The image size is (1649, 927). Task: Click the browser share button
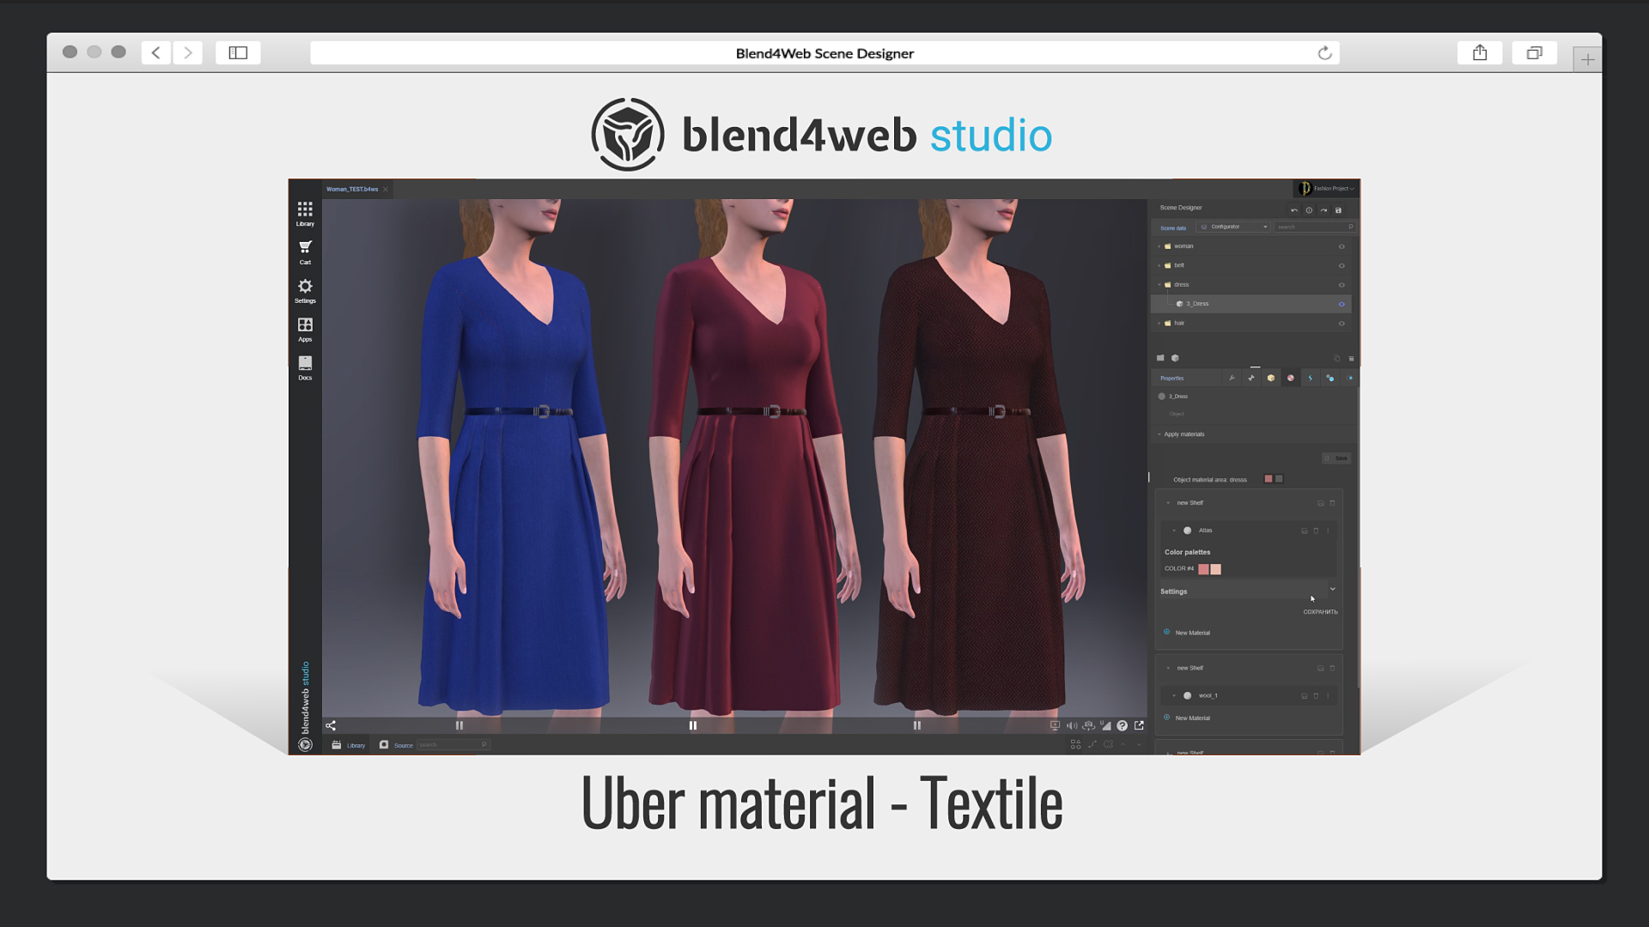click(1480, 53)
